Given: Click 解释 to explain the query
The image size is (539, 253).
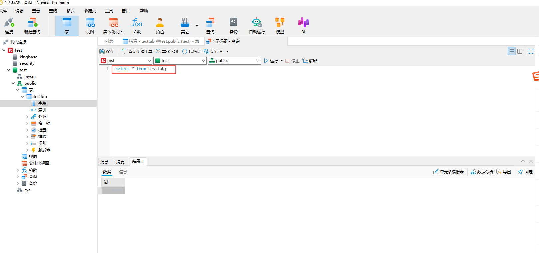Looking at the screenshot, I should (x=310, y=61).
